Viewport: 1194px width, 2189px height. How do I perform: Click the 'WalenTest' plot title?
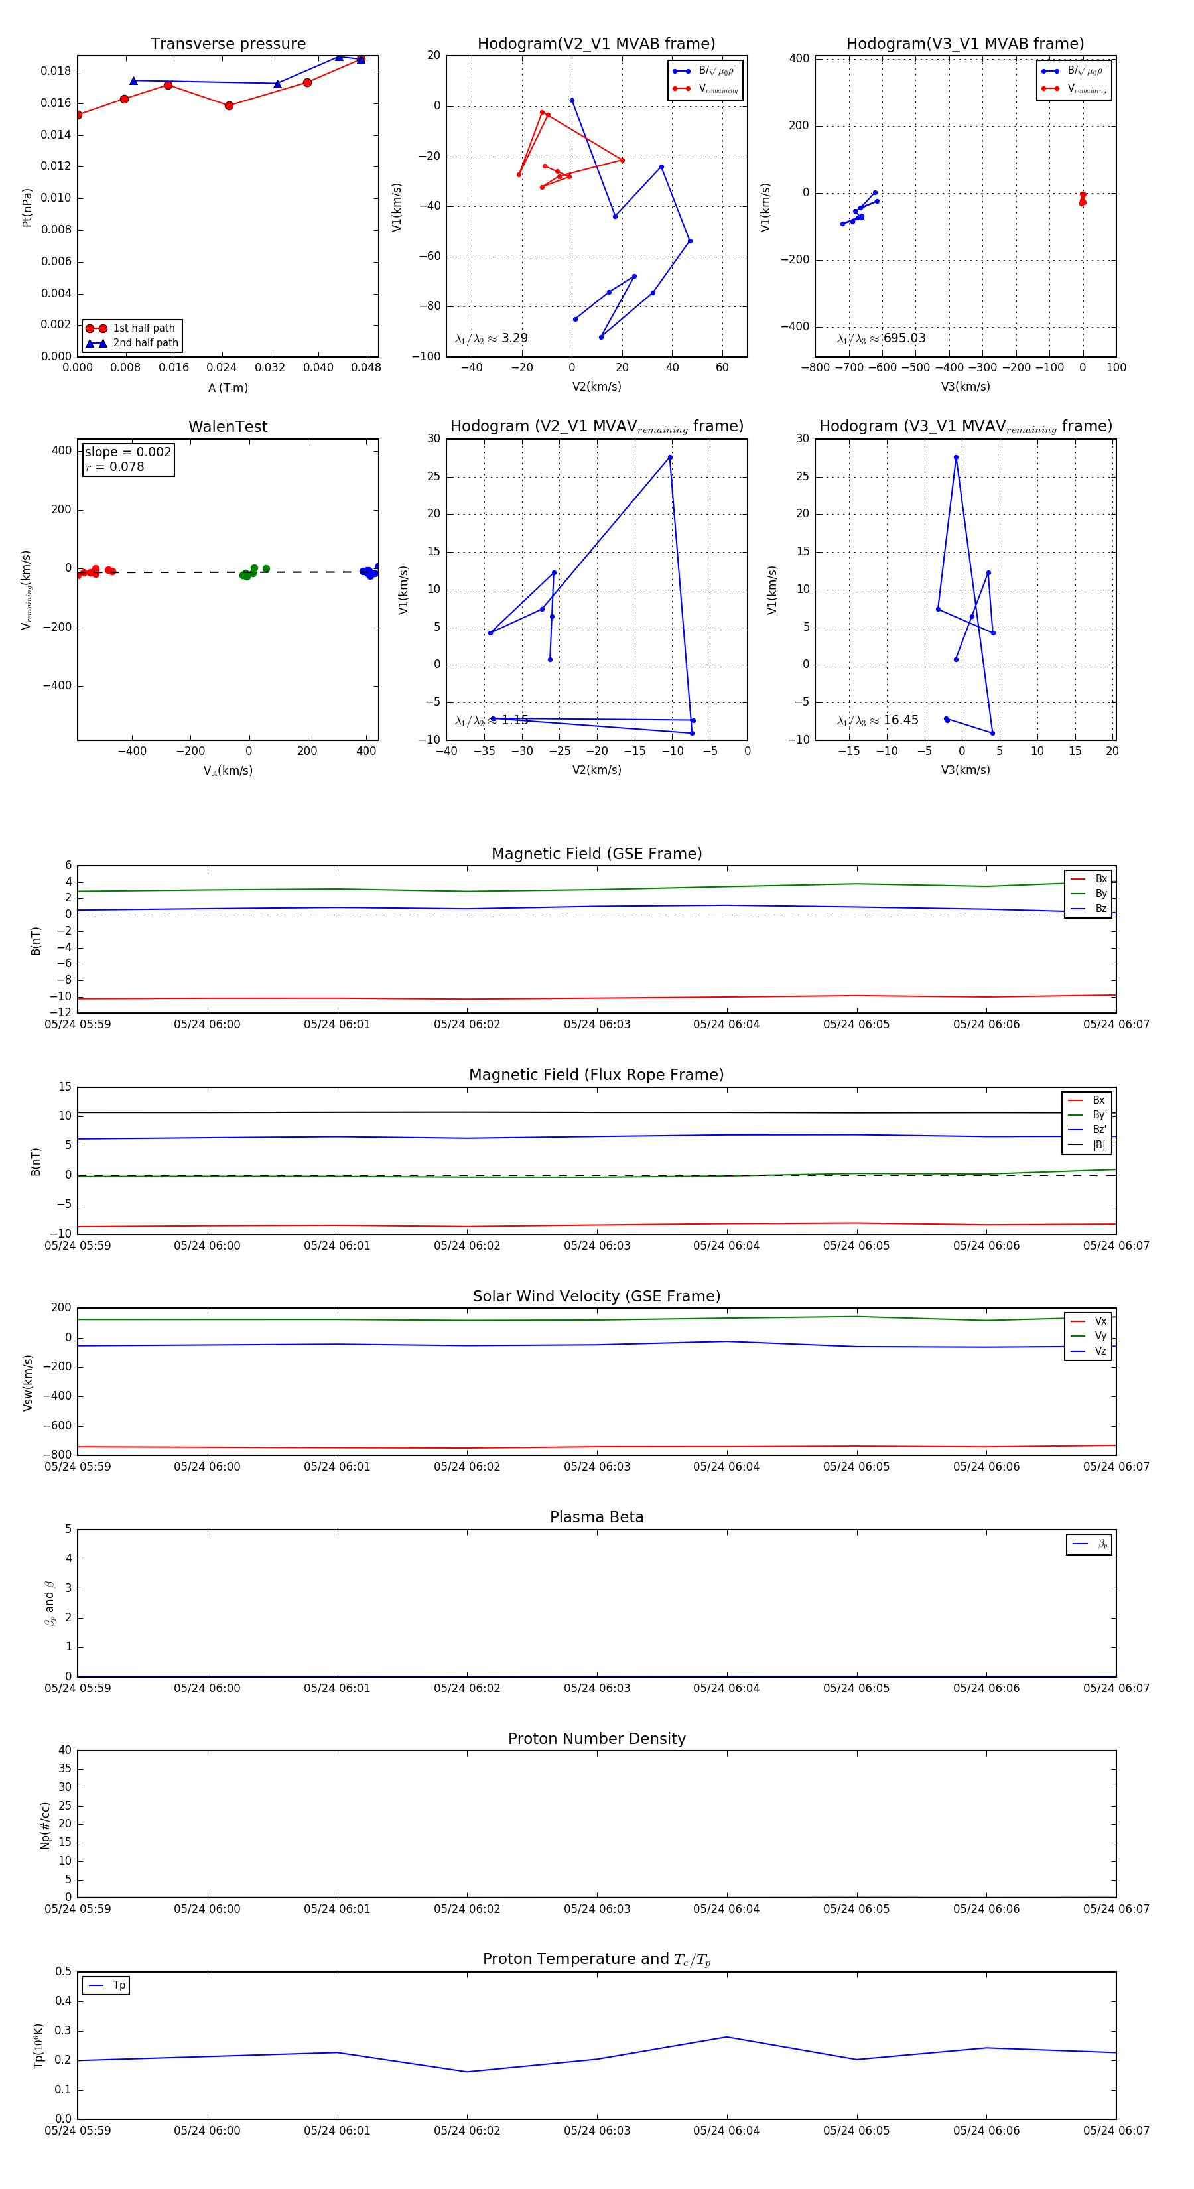(x=228, y=427)
